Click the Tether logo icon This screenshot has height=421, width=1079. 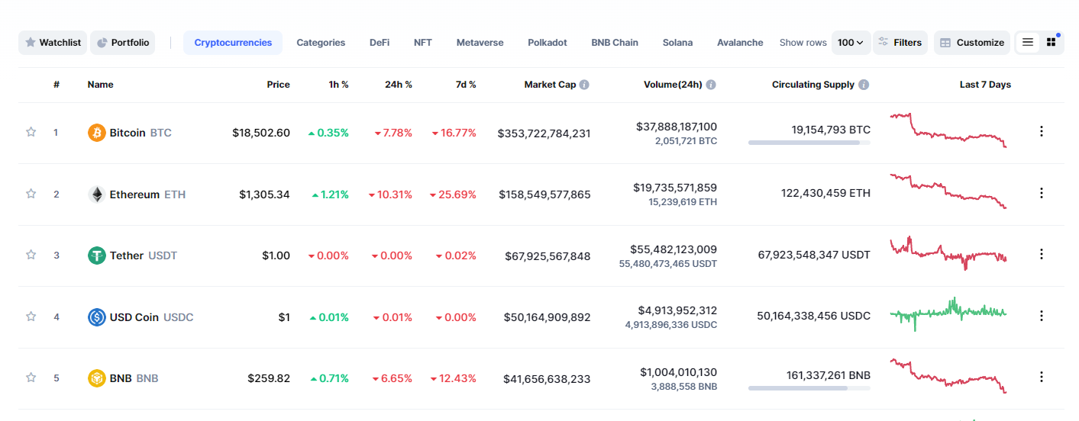tap(96, 255)
